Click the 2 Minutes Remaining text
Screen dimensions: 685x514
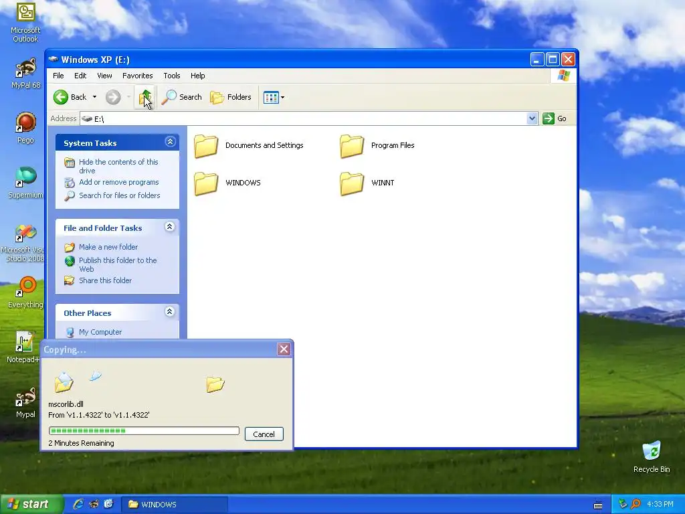click(81, 443)
